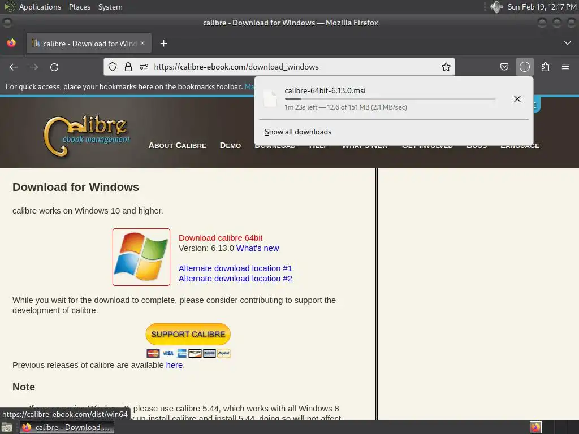Screen dimensions: 579x434
Task: Open the tracking protection shield icon
Action: tap(113, 67)
